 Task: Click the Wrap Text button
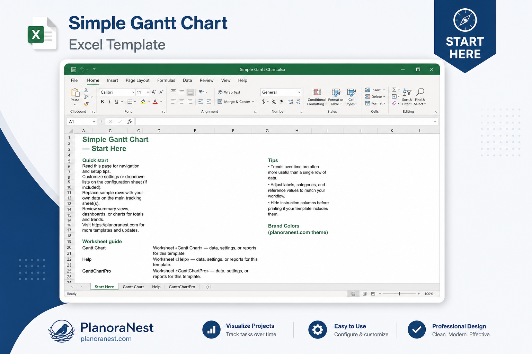229,92
